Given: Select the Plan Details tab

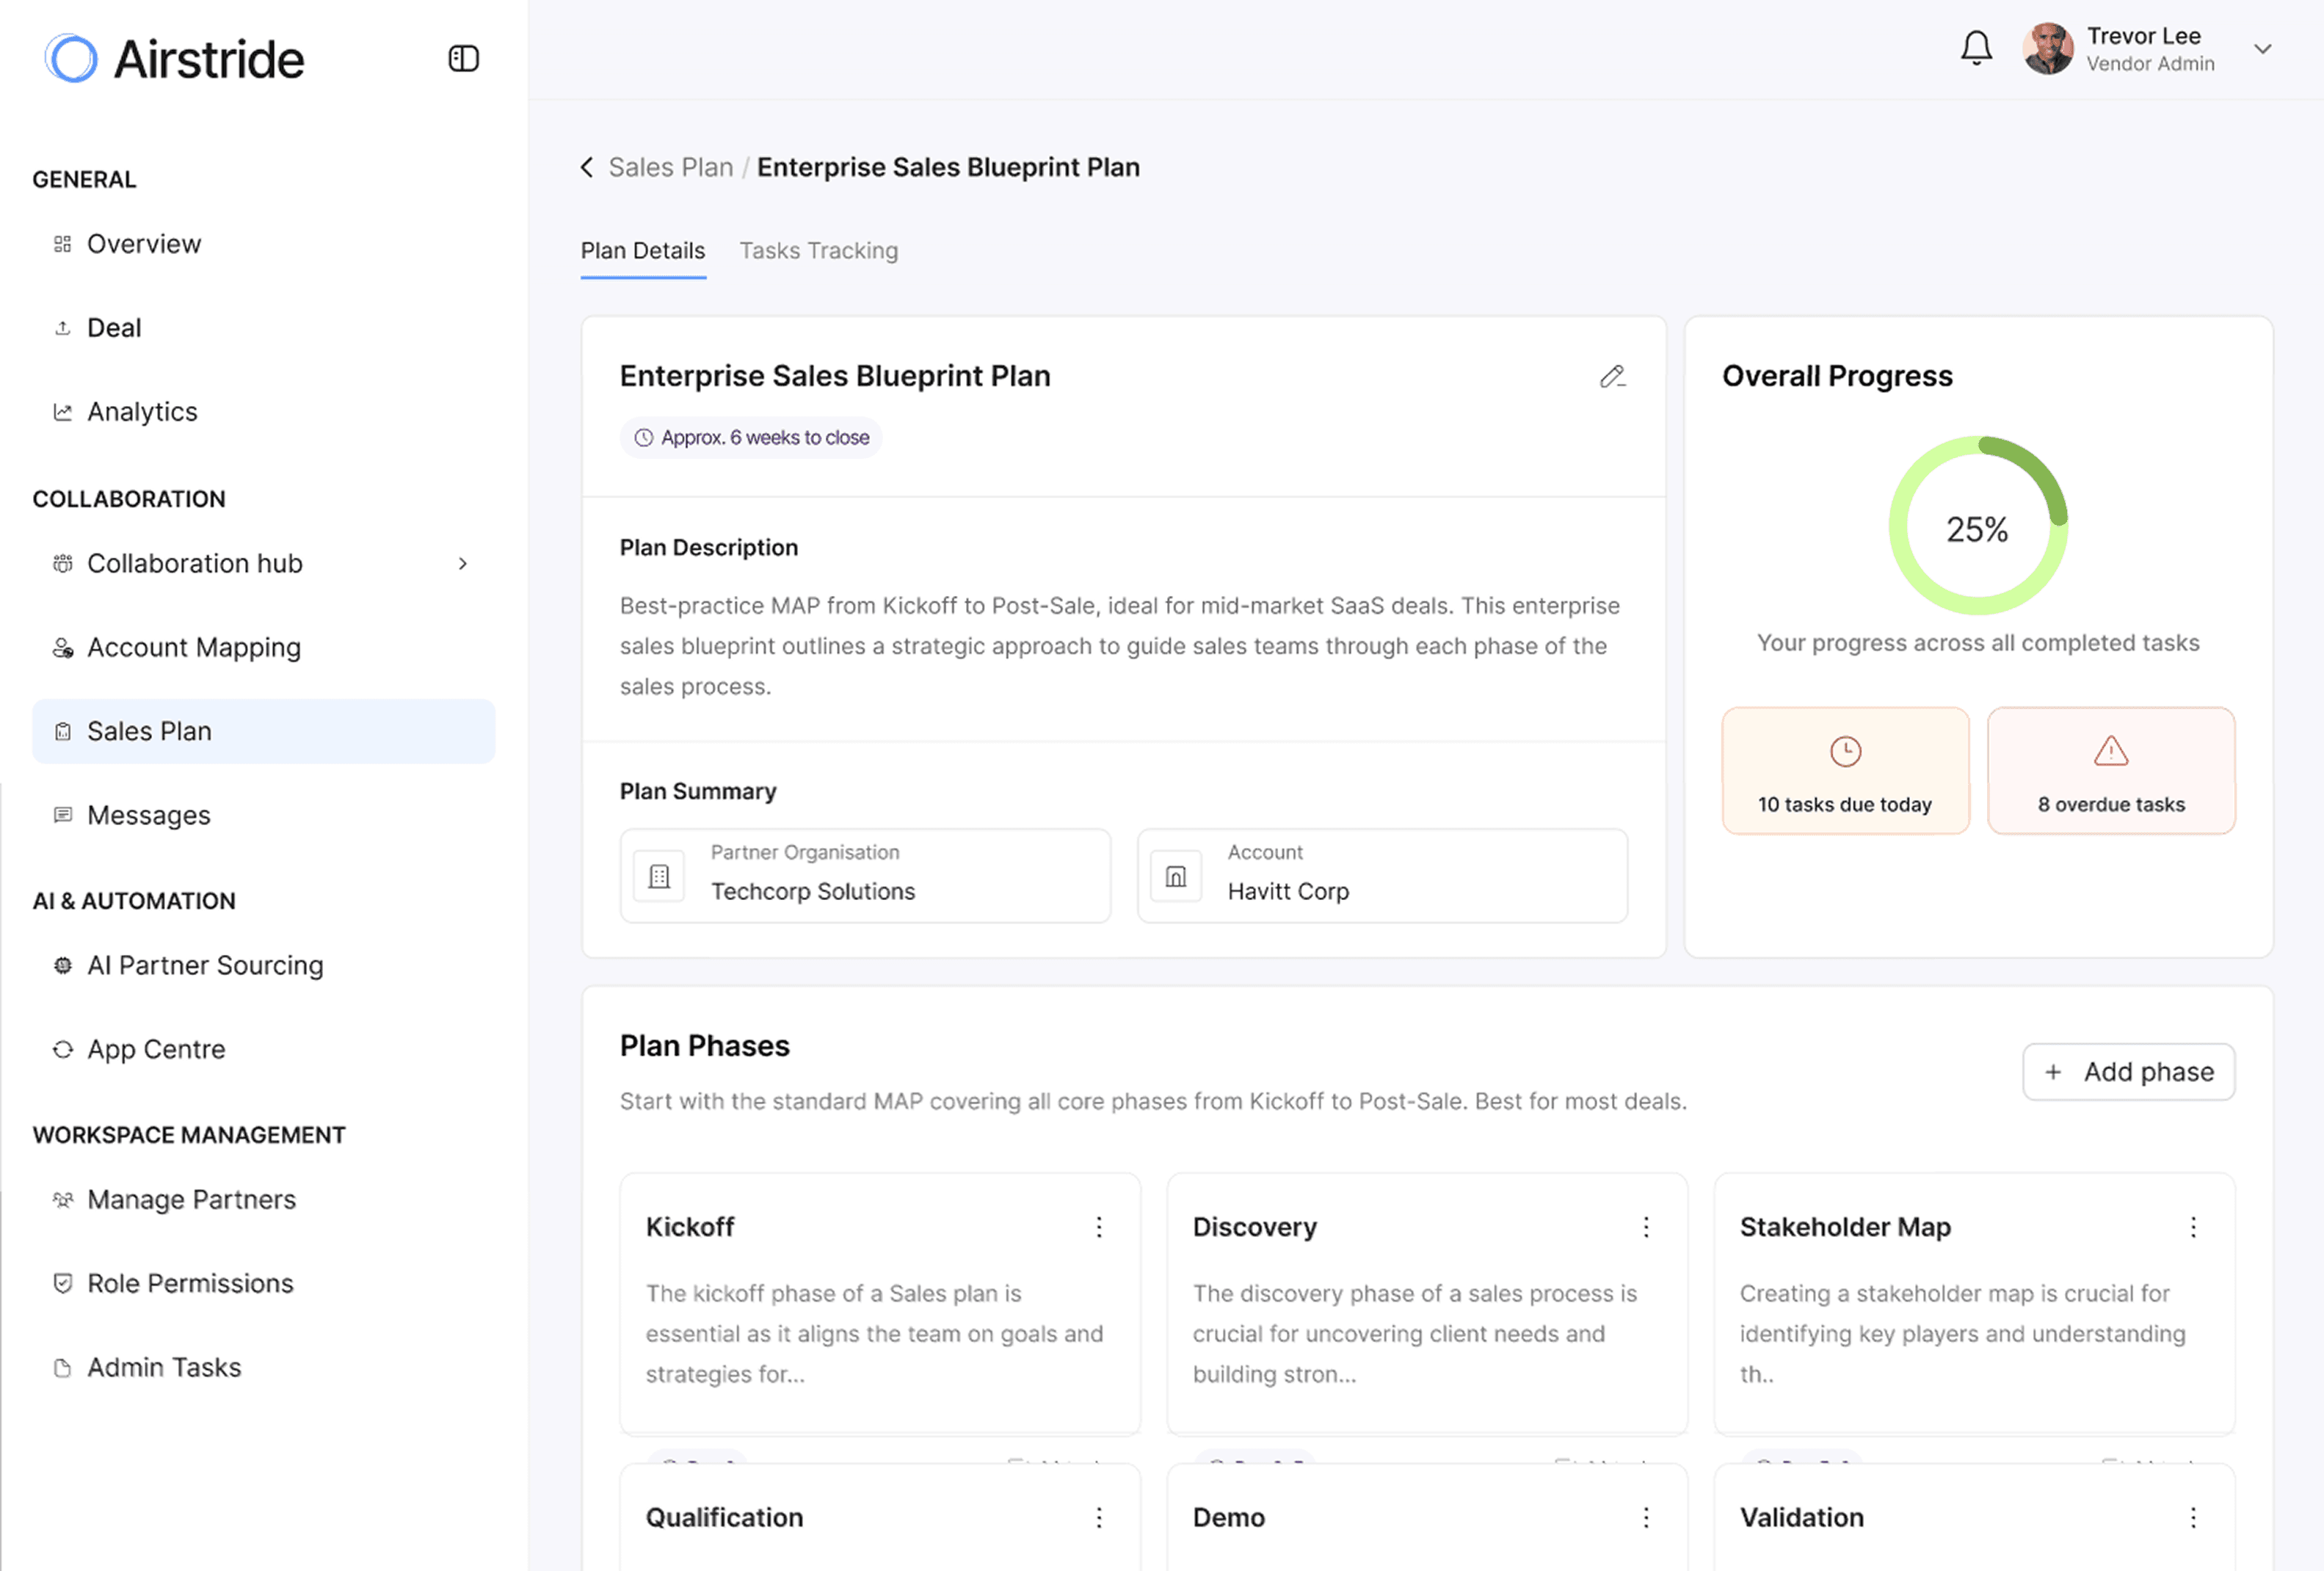Looking at the screenshot, I should 643,251.
